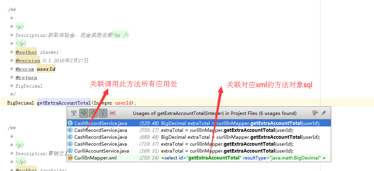Open usages popup settings wrench icon

(315, 113)
